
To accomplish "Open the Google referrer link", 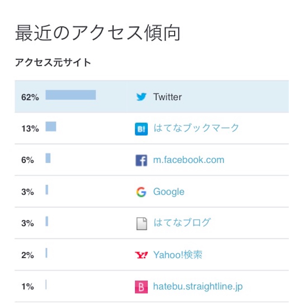I will click(x=169, y=192).
